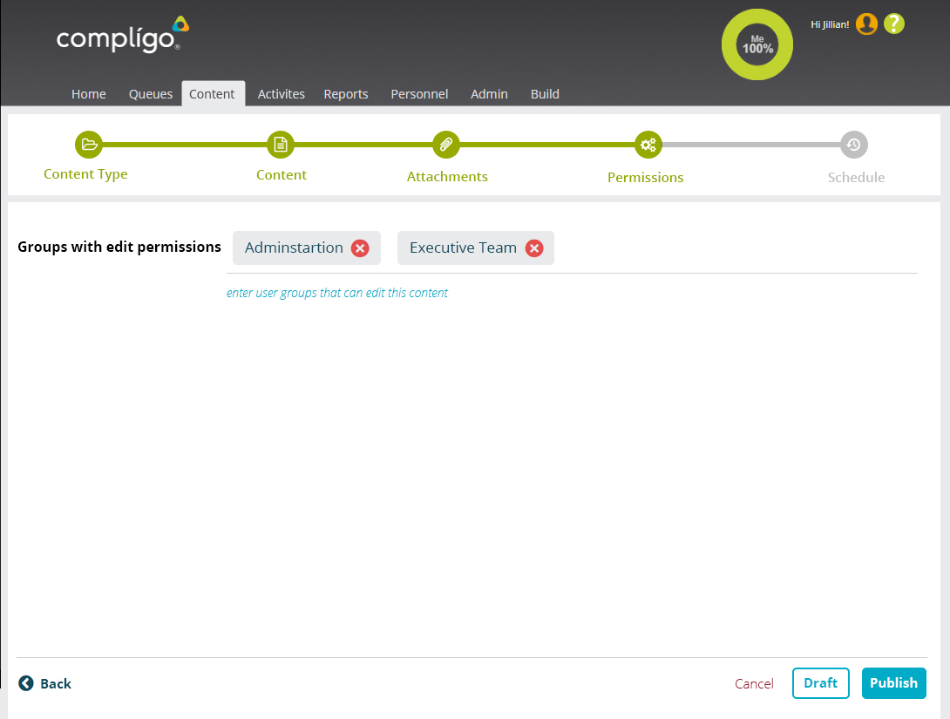Screen dimensions: 950x719
Task: Remove the Executive Team group tag
Action: tap(534, 248)
